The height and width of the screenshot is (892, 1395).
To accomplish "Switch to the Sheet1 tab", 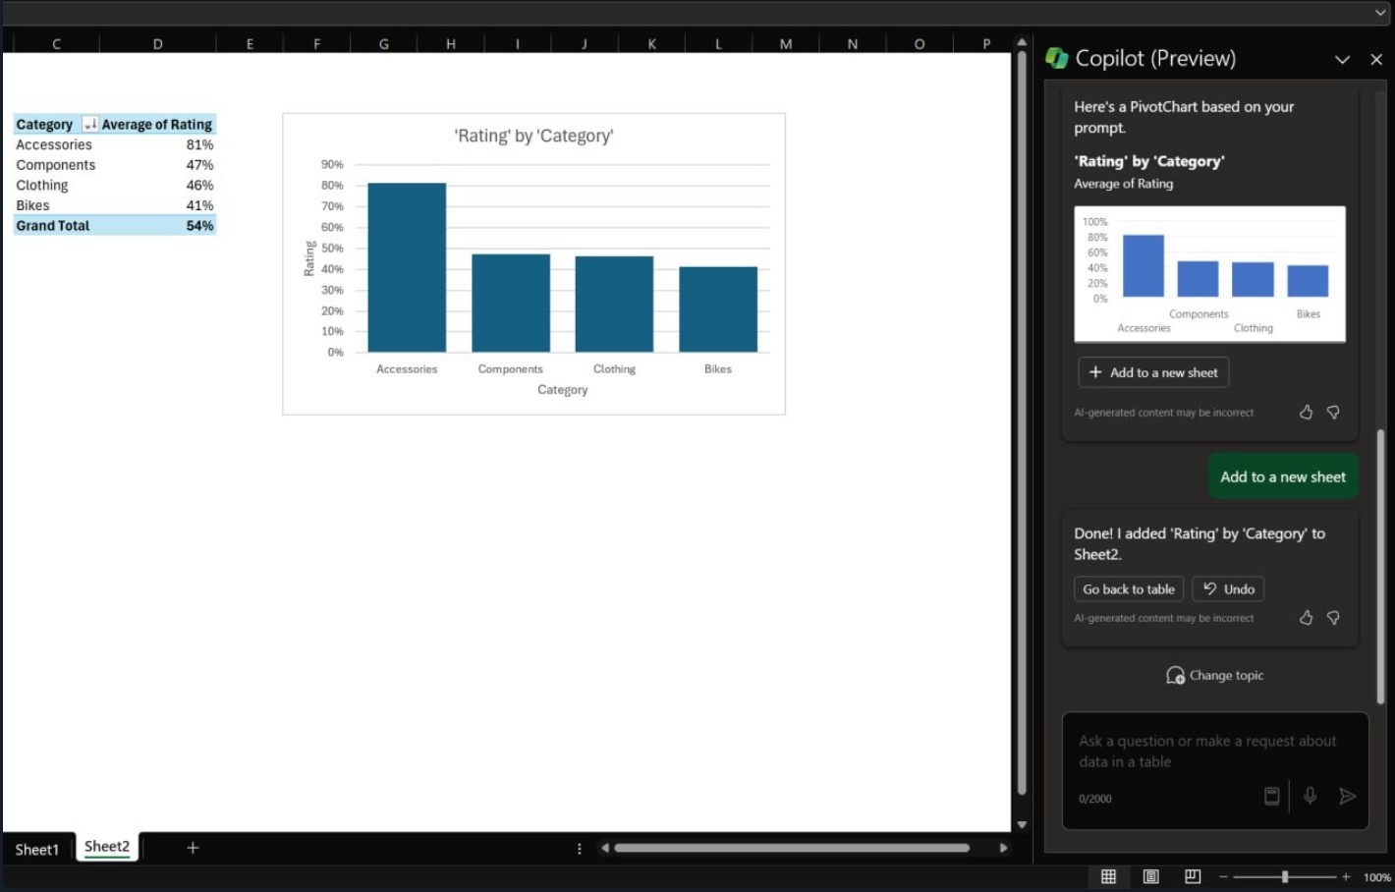I will (37, 849).
